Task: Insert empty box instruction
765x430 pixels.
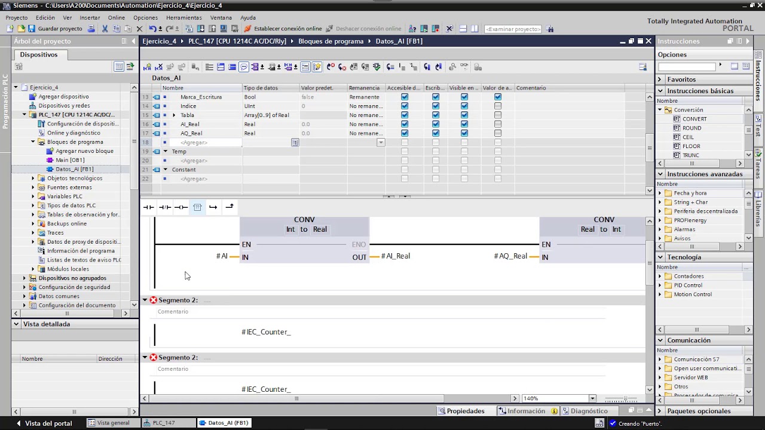Action: point(197,207)
